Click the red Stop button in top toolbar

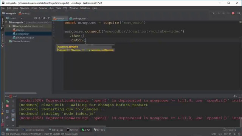coord(233,13)
